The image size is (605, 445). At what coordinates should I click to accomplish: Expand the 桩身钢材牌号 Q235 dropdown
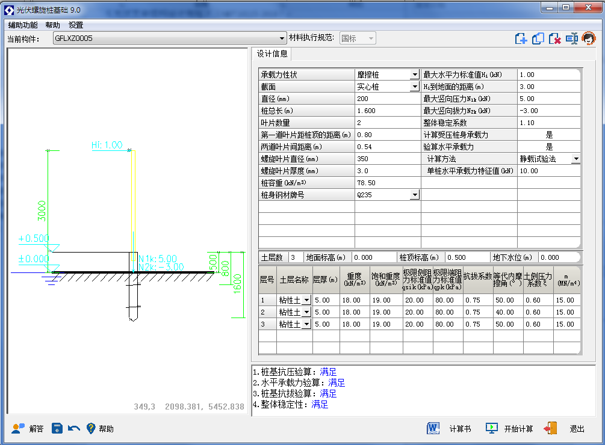pyautogui.click(x=414, y=195)
